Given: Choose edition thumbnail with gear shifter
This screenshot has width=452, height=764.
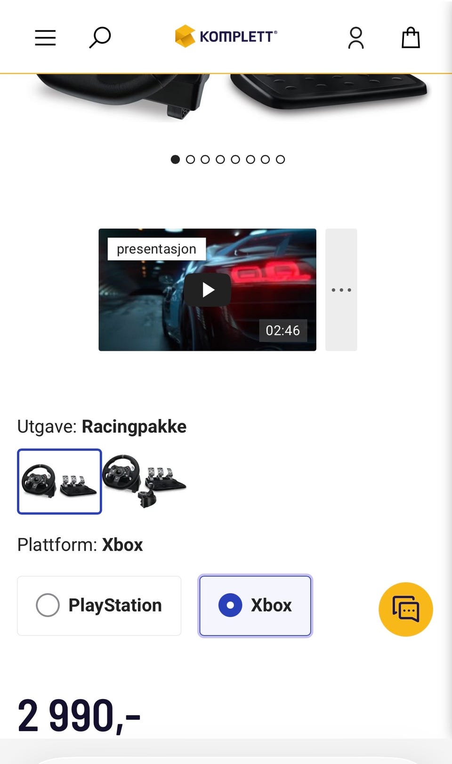Looking at the screenshot, I should pos(145,482).
